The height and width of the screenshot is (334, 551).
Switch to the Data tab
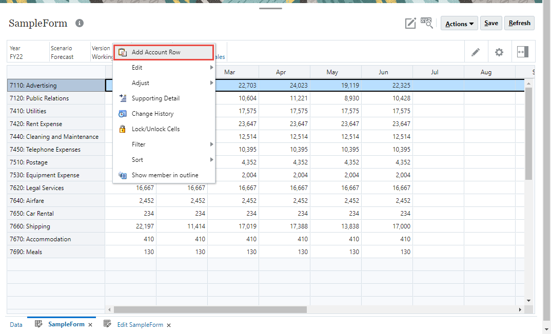coord(16,324)
